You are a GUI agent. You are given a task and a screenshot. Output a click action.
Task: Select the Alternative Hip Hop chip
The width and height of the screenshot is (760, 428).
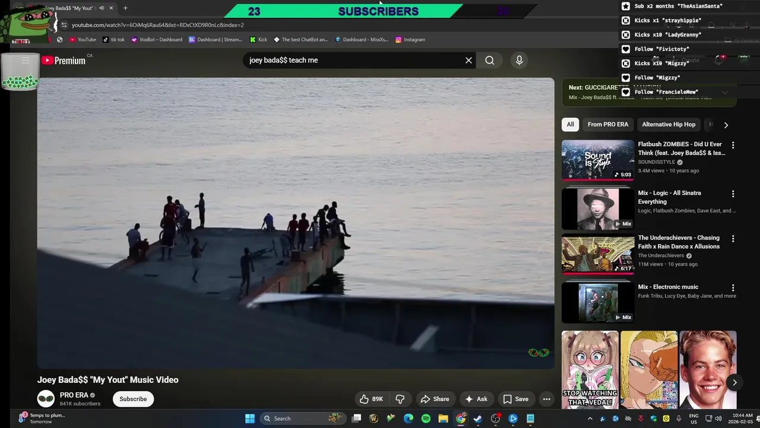pyautogui.click(x=669, y=124)
